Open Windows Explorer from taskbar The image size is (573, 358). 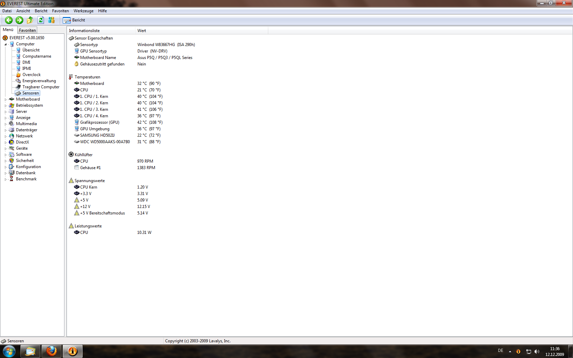click(x=30, y=351)
